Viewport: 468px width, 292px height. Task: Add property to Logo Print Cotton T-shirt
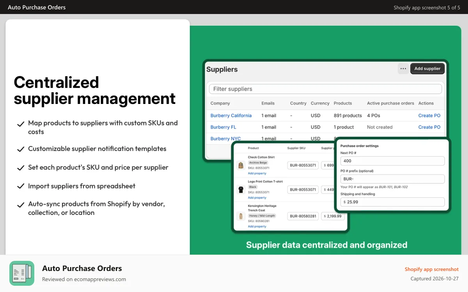(x=257, y=198)
